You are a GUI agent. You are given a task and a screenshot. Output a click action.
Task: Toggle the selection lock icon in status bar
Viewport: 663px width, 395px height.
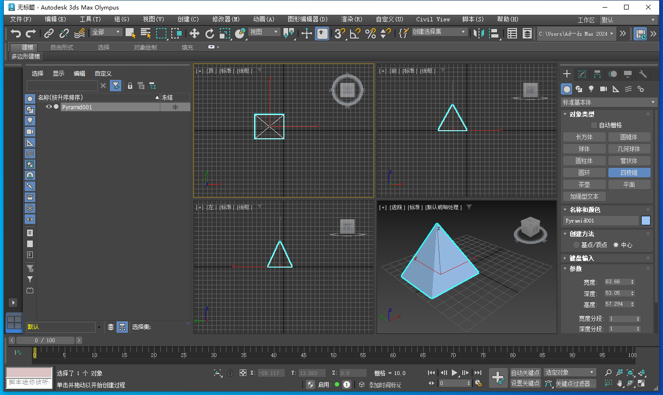230,373
